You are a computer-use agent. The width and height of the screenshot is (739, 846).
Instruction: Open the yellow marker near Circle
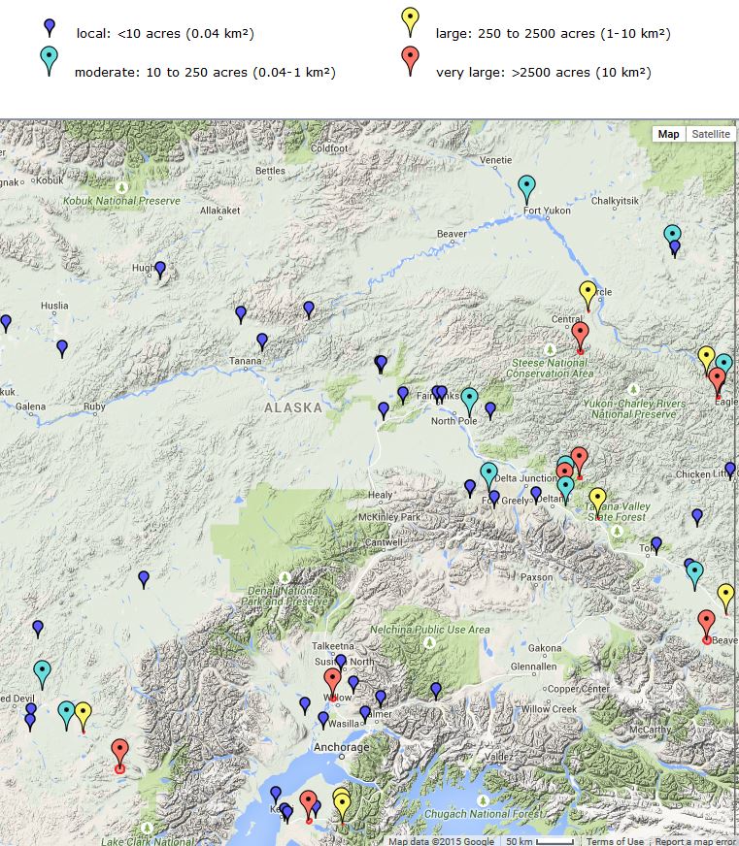tap(588, 291)
